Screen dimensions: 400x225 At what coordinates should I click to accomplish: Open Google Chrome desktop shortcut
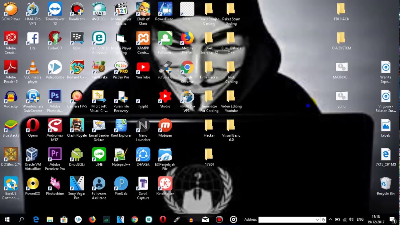point(187,72)
